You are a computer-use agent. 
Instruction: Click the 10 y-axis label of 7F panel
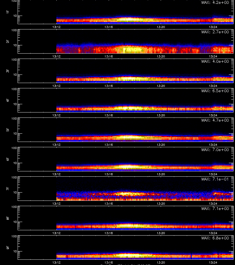tap(15, 192)
